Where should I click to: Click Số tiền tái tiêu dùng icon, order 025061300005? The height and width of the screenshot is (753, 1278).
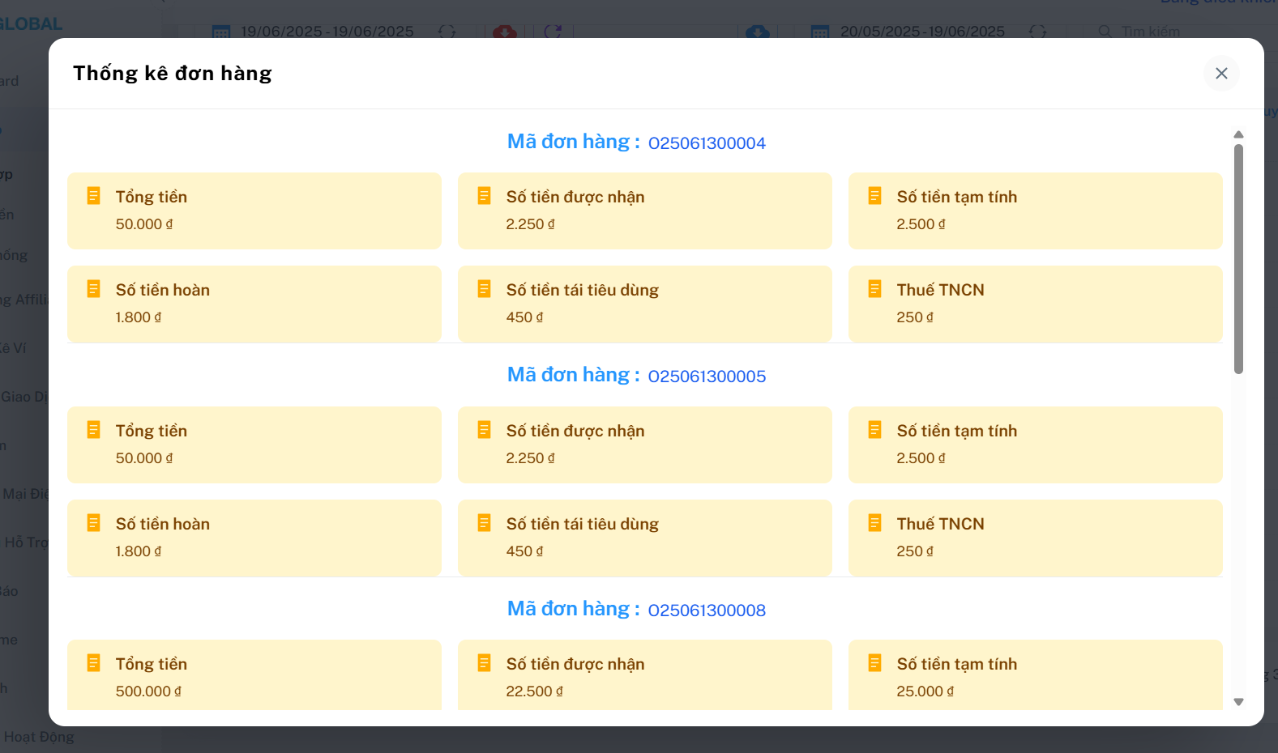click(x=485, y=523)
